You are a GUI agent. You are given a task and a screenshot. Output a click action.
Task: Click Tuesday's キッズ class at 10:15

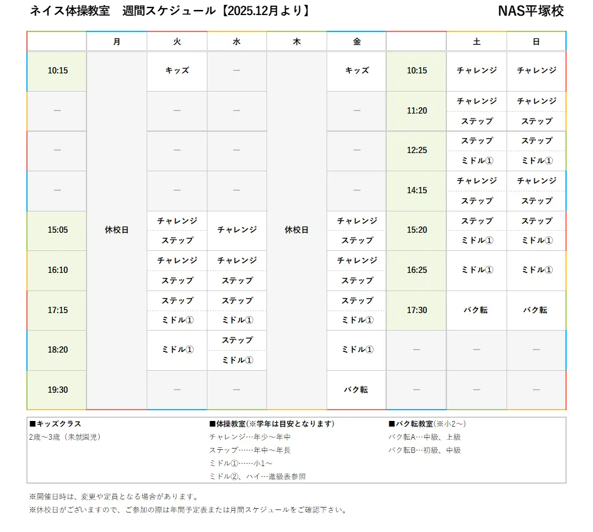point(177,71)
